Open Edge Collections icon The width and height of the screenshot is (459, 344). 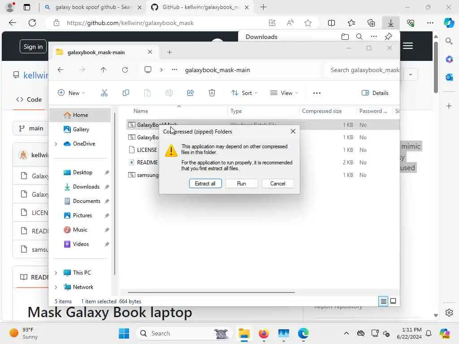coord(371,23)
